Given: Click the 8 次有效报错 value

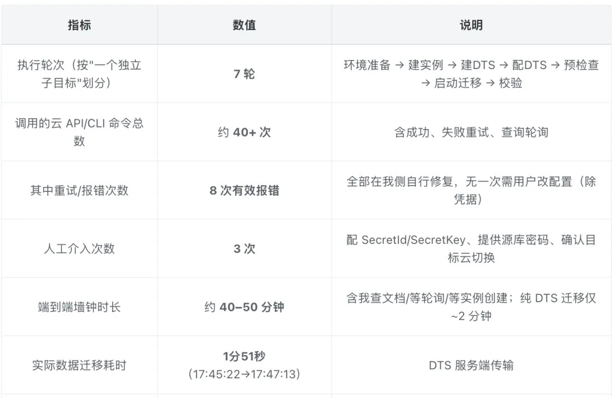Looking at the screenshot, I should pyautogui.click(x=244, y=190).
